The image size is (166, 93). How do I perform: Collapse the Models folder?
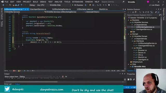(132, 48)
